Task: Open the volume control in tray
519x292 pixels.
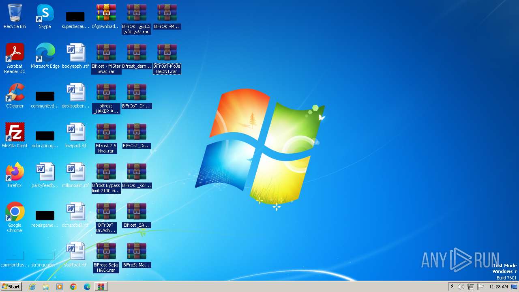Action: [461, 287]
